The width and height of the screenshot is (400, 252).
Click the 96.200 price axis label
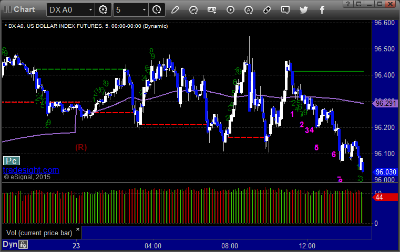click(x=384, y=127)
